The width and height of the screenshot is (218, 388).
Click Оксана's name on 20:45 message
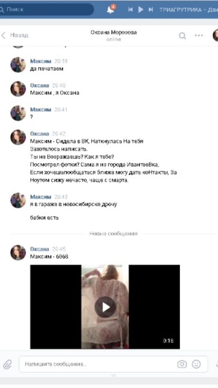click(40, 249)
